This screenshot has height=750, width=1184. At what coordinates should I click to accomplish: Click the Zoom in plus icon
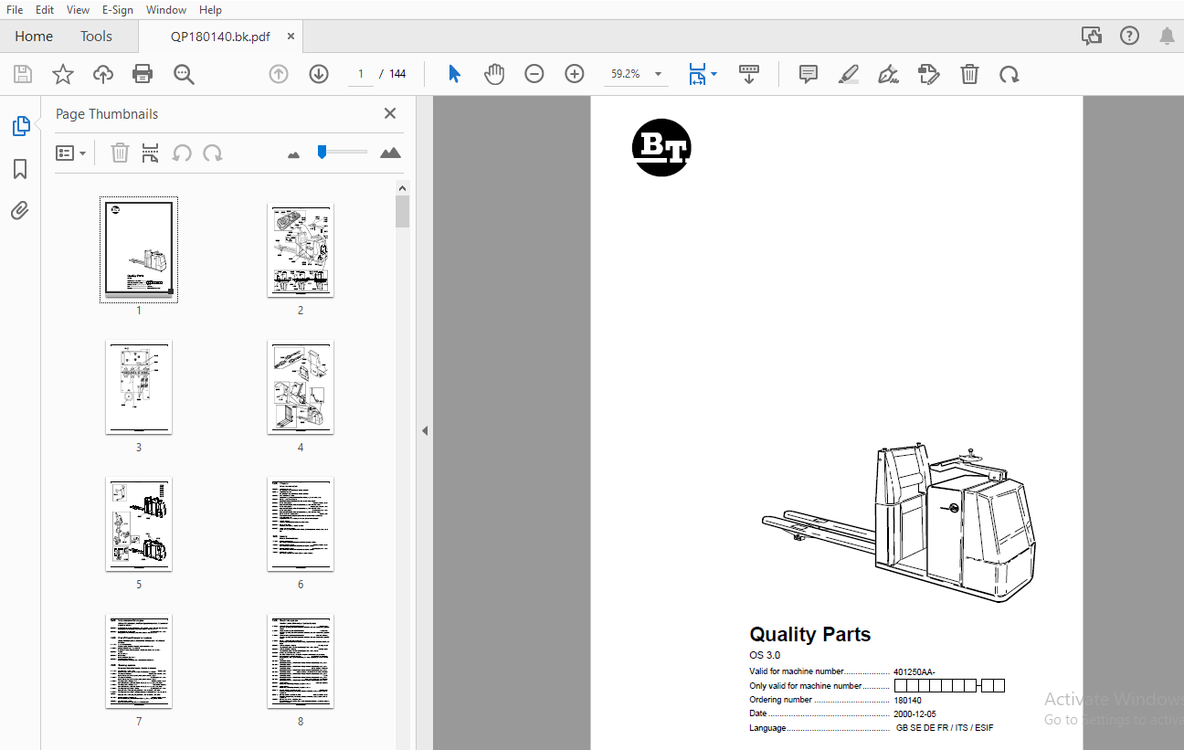[x=575, y=75]
